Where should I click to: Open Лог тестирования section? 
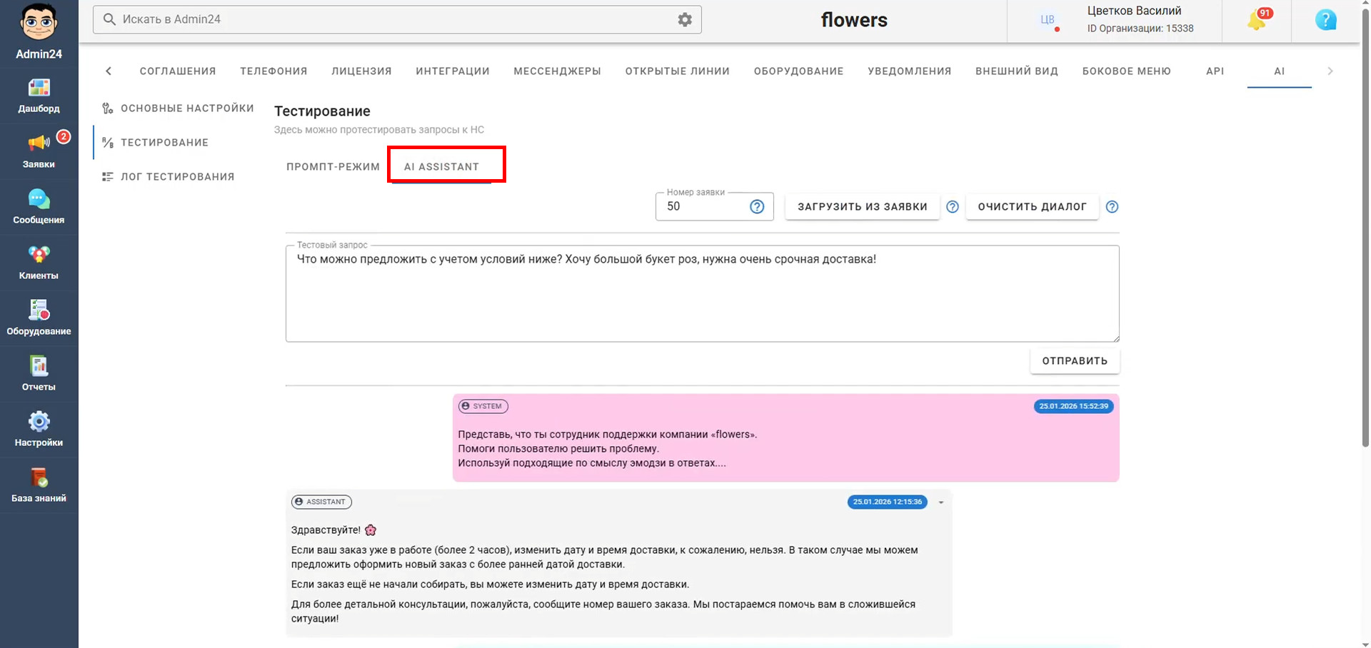pos(178,177)
